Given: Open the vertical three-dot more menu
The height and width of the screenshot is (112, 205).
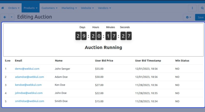Looking at the screenshot, I should pyautogui.click(x=192, y=8).
